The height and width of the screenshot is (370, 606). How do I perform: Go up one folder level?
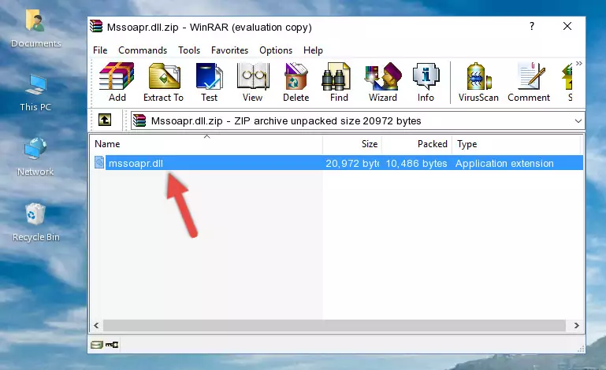[x=105, y=120]
